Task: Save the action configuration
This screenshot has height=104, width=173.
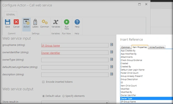Action: [x=7, y=24]
